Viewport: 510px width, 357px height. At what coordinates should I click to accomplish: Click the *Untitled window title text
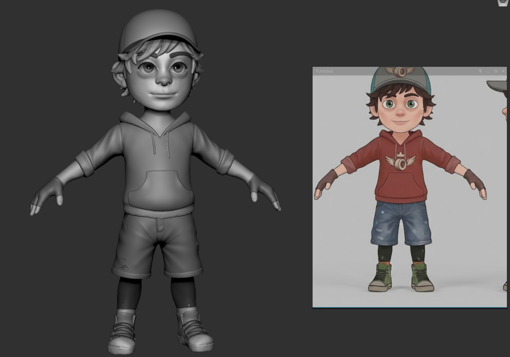[x=324, y=71]
